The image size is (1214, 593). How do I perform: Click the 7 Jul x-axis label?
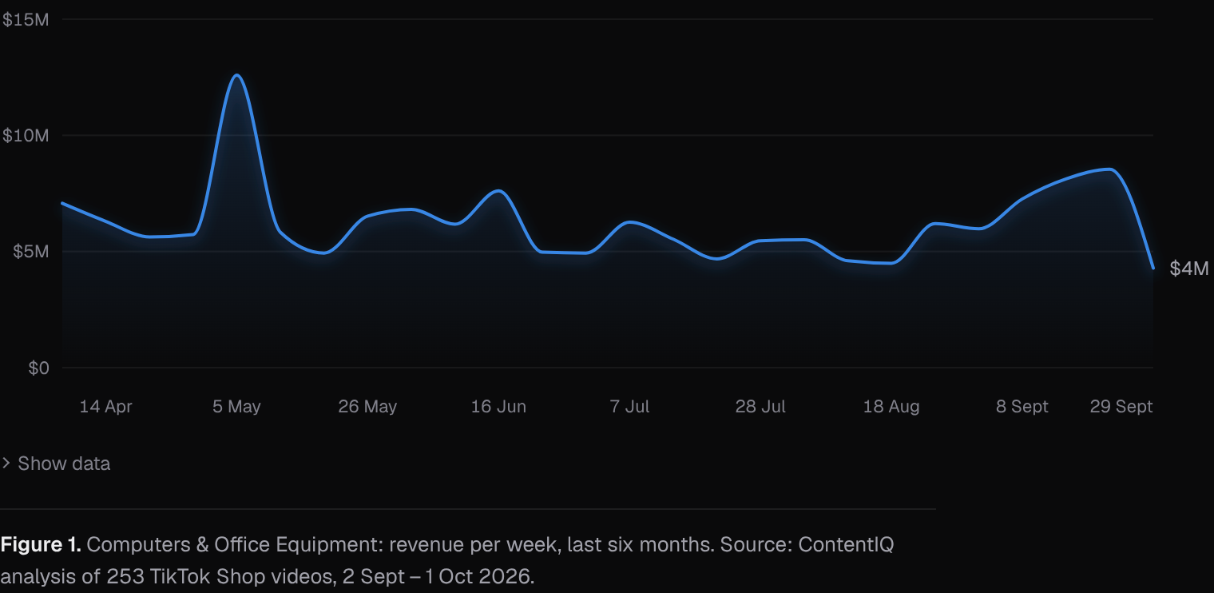[629, 407]
